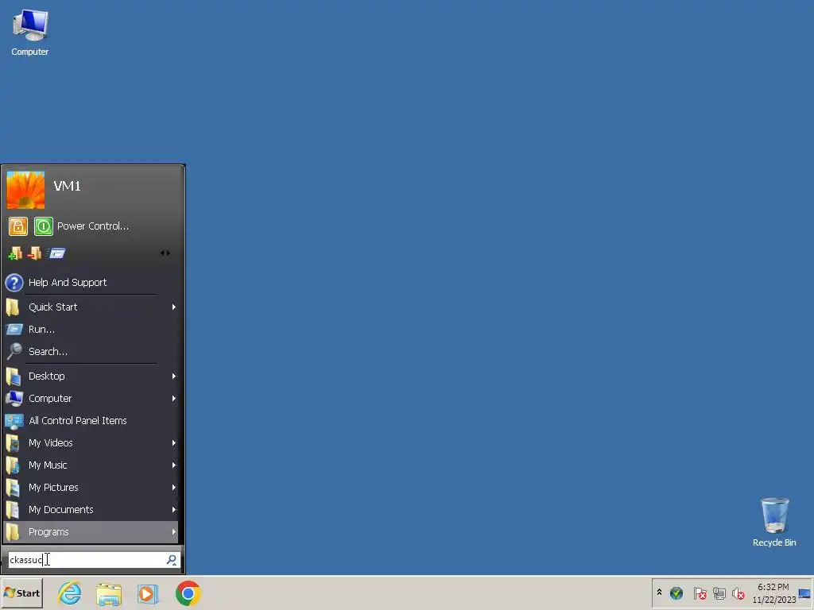The height and width of the screenshot is (610, 814).
Task: Open the taskbar clock showing 6:32 PM
Action: coord(773,593)
